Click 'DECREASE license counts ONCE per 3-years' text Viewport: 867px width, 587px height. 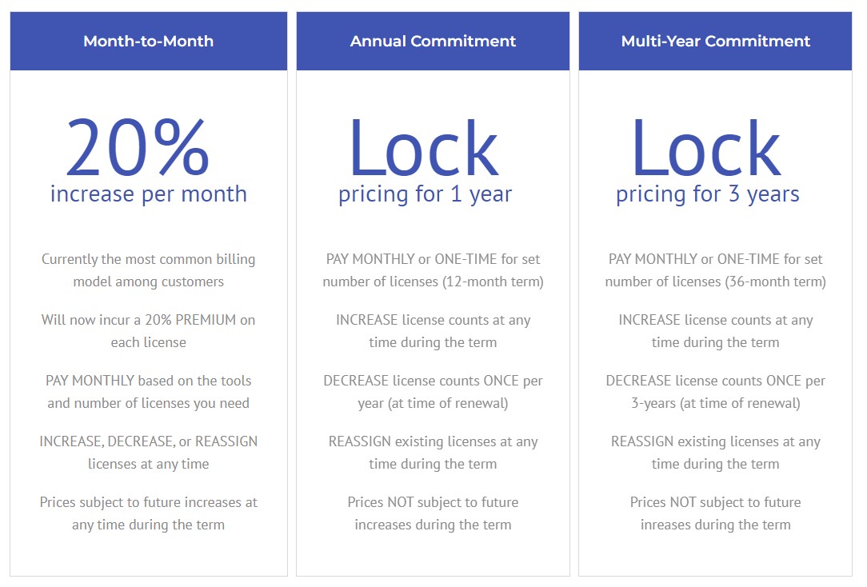coord(716,392)
